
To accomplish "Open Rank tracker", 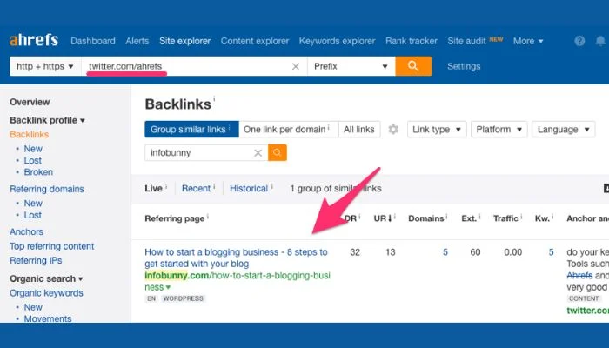I will [x=412, y=41].
